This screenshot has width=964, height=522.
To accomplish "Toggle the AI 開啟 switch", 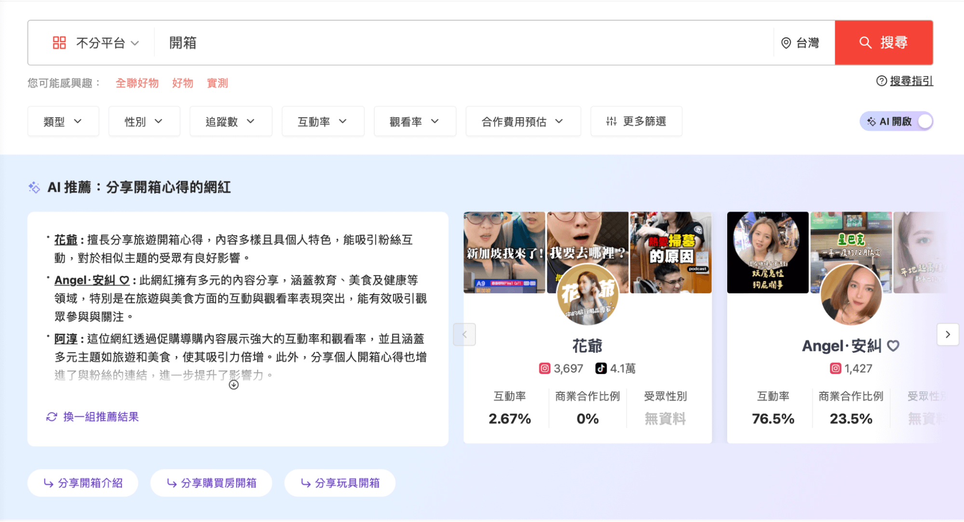I will [924, 122].
